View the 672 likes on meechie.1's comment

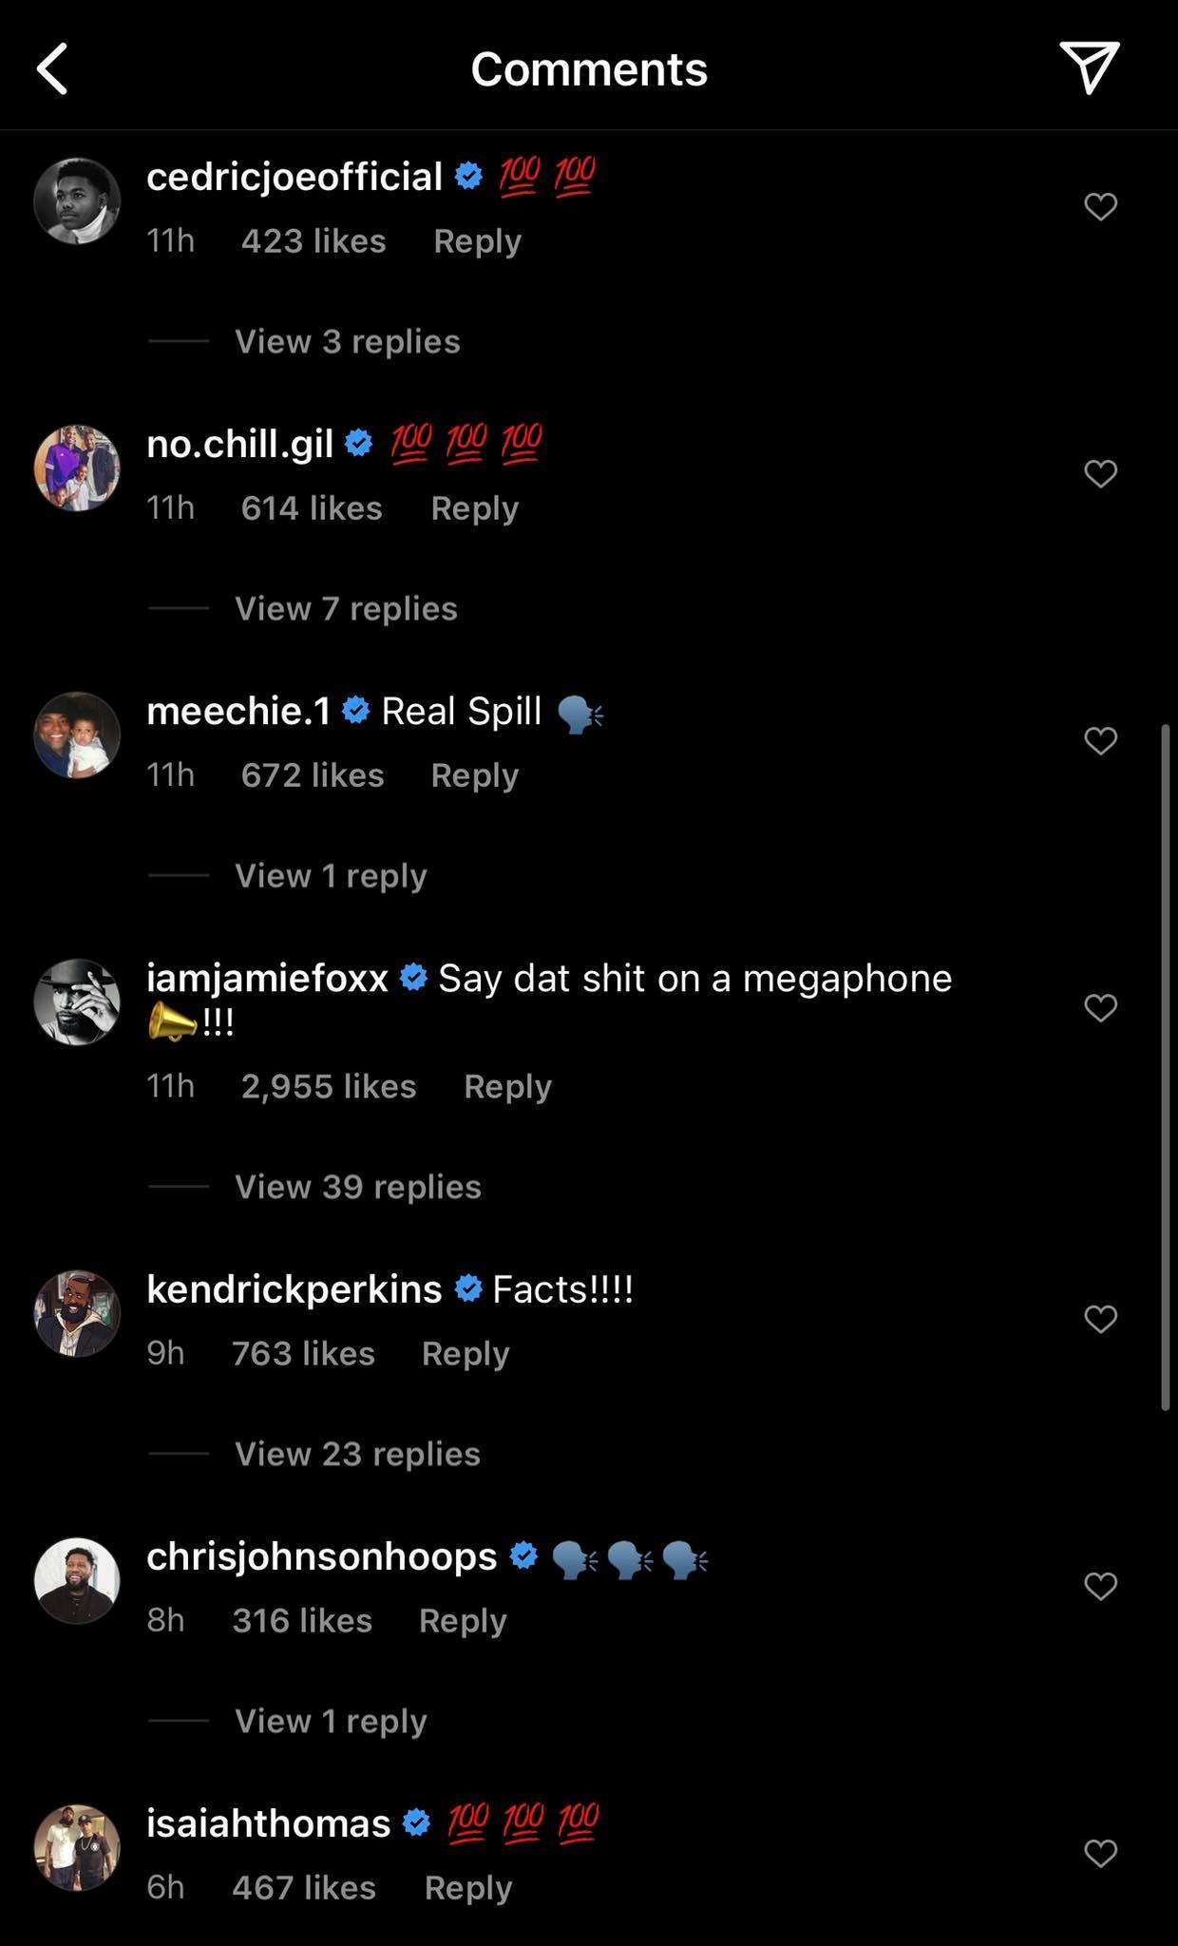[x=313, y=775]
